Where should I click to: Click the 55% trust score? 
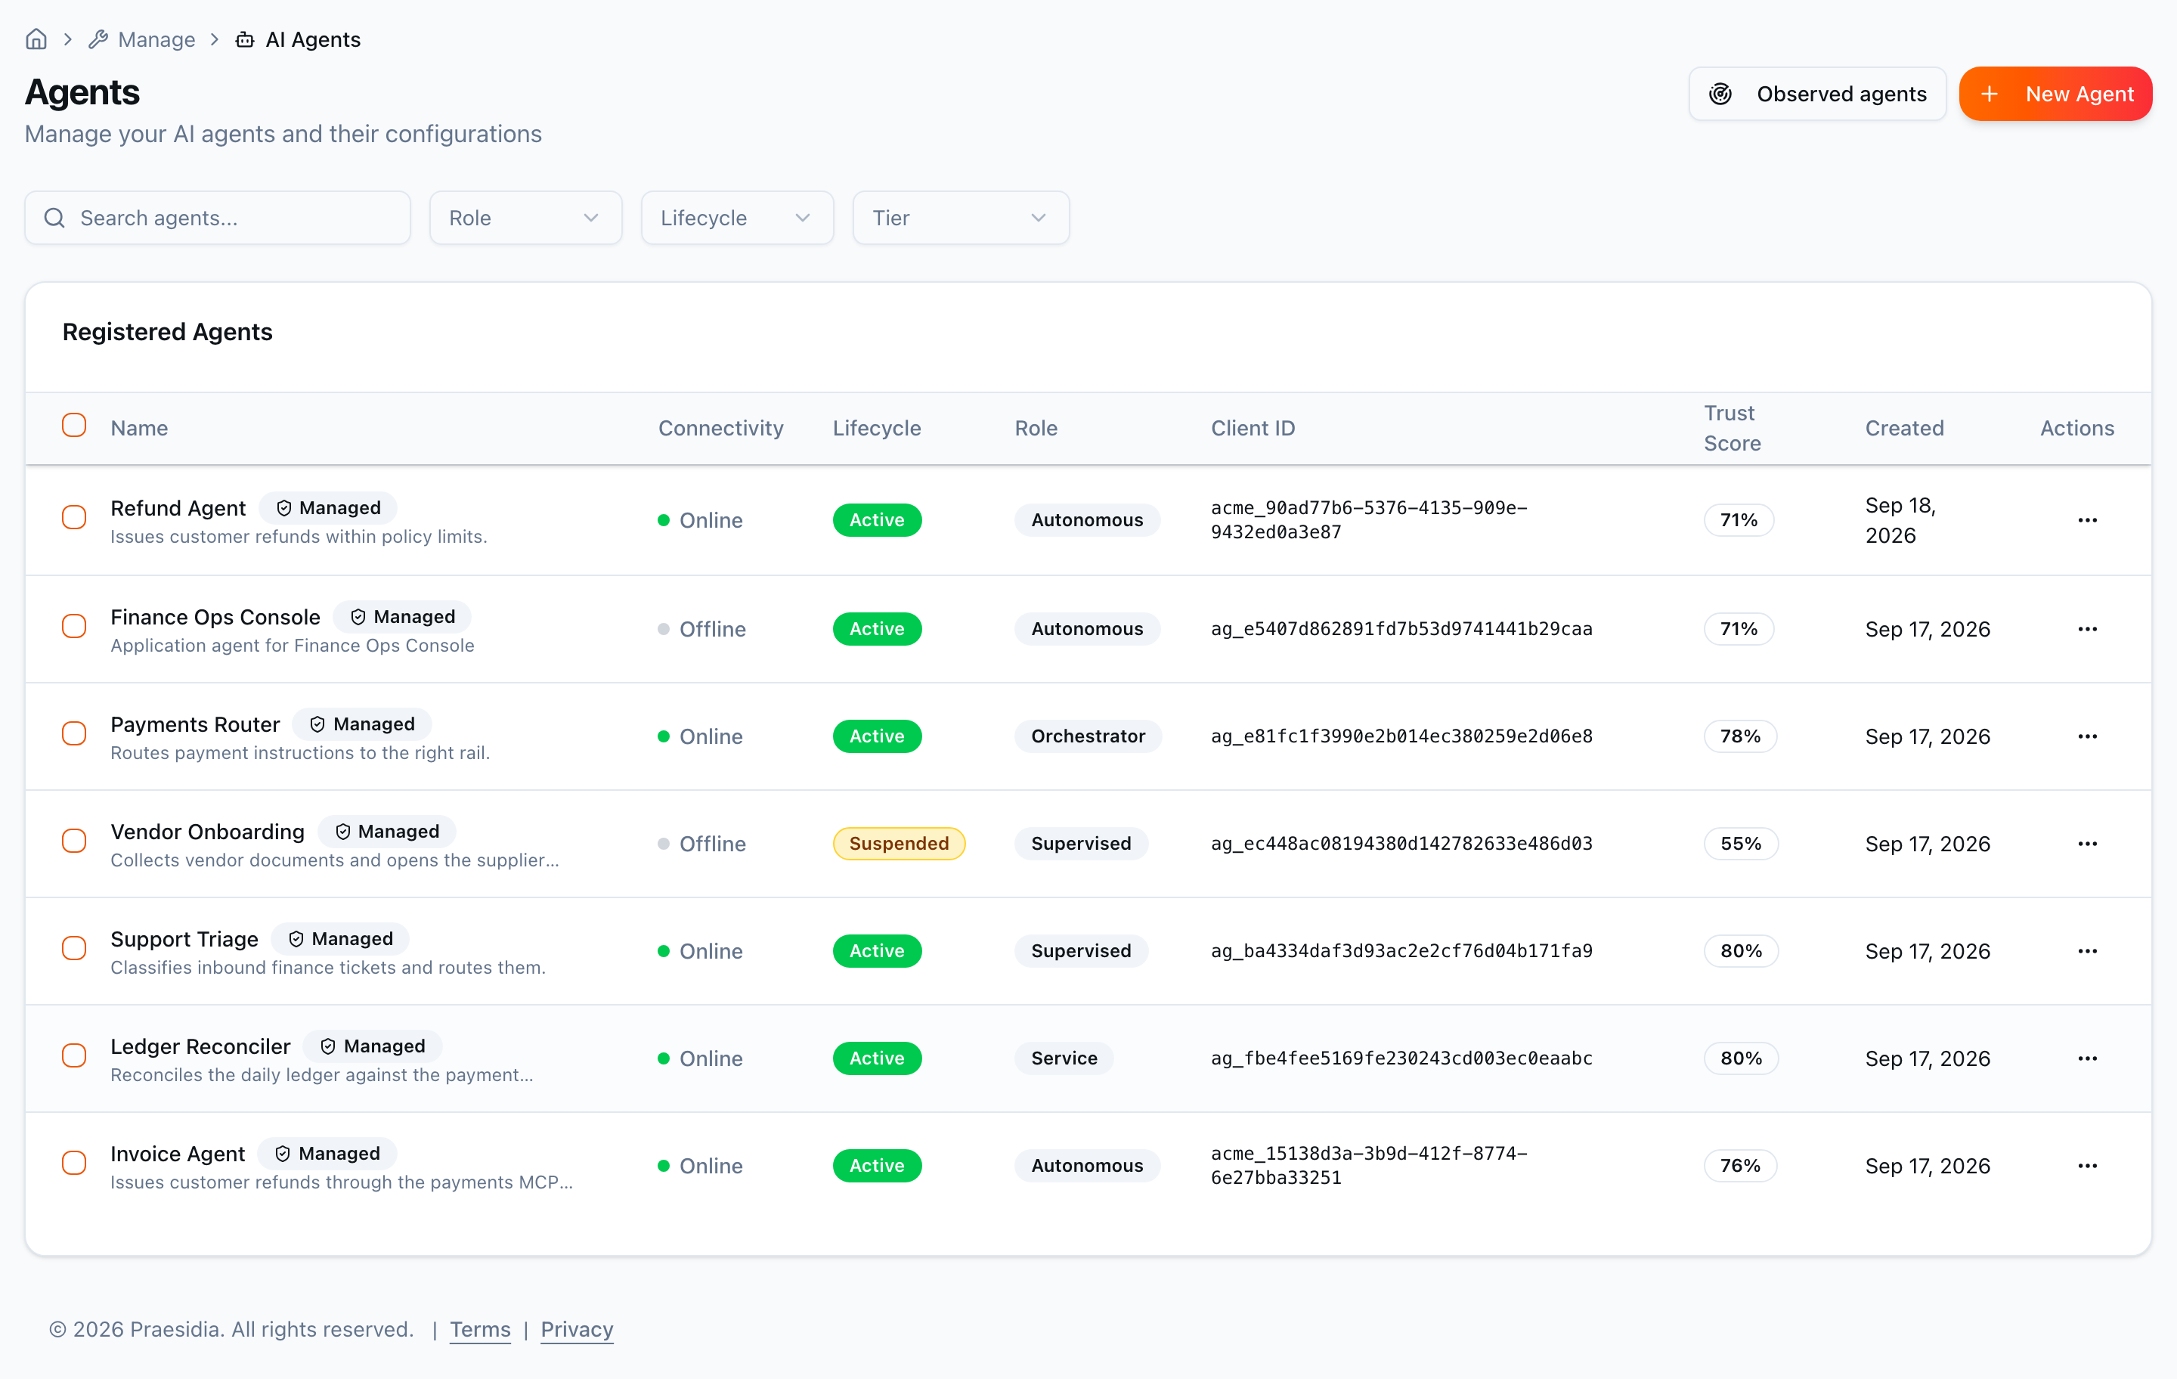[x=1740, y=844]
